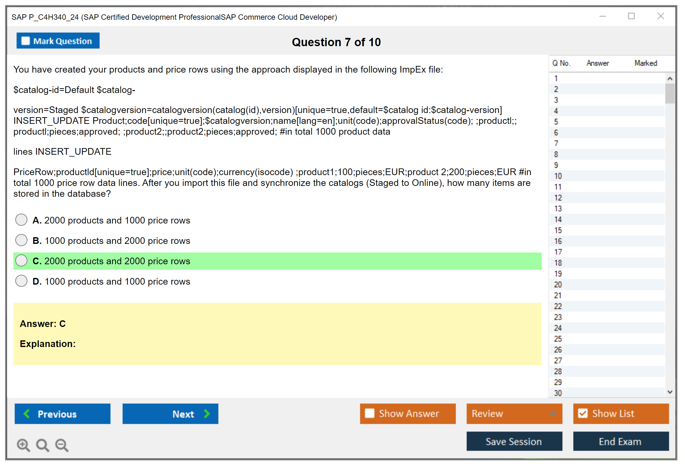The height and width of the screenshot is (468, 685).
Task: Click the Save Session button
Action: pos(514,441)
